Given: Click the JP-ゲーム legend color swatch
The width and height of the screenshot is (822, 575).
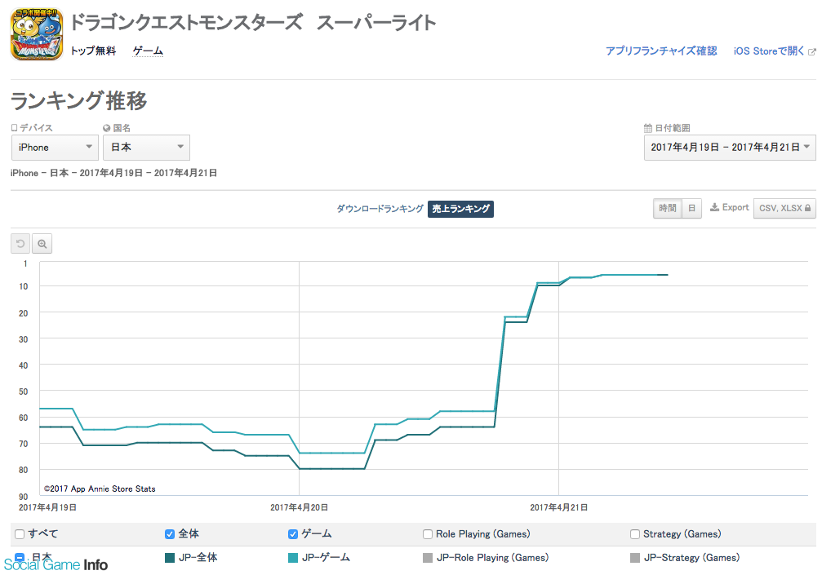Looking at the screenshot, I should (x=292, y=558).
